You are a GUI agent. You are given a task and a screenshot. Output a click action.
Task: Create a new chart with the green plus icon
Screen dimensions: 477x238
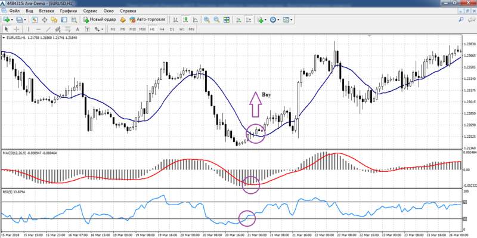7,20
